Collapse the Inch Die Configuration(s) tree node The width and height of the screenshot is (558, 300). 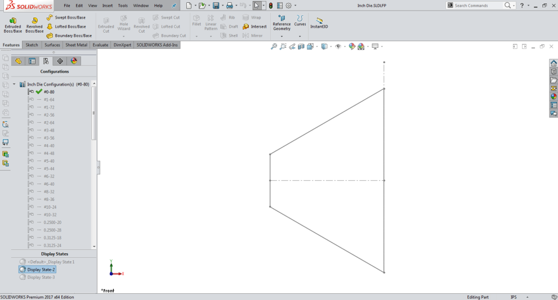click(x=14, y=84)
